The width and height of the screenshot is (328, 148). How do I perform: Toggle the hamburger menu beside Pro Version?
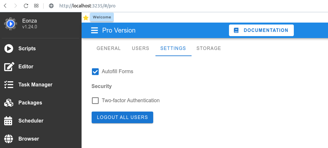pyautogui.click(x=94, y=30)
